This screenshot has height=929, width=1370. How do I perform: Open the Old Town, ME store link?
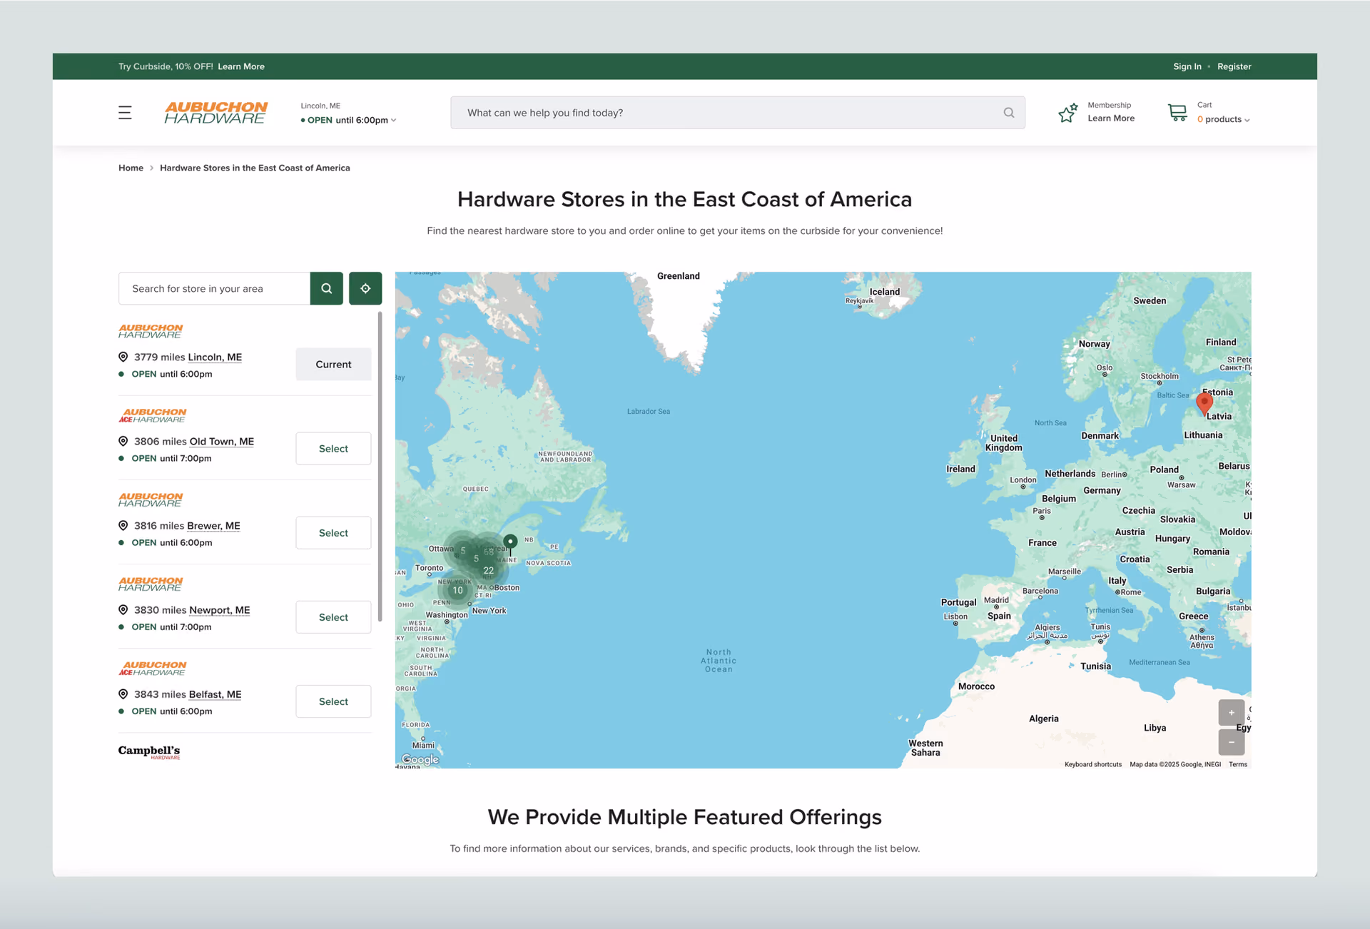[222, 441]
